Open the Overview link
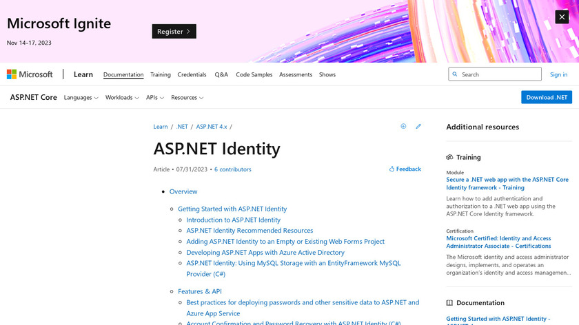 tap(183, 191)
